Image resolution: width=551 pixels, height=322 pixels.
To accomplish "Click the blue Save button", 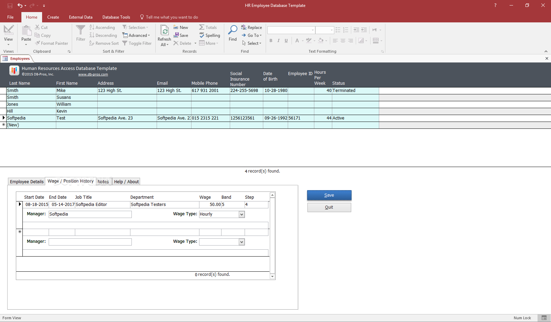I will click(x=329, y=195).
